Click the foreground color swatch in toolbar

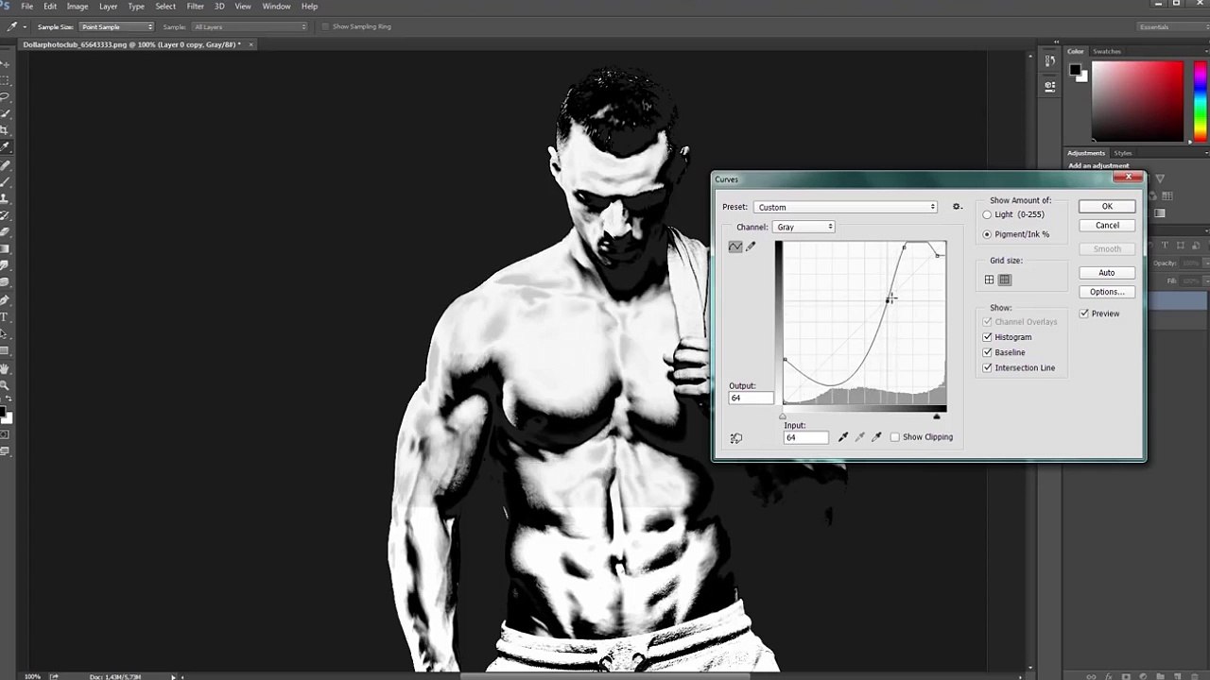tap(2, 413)
